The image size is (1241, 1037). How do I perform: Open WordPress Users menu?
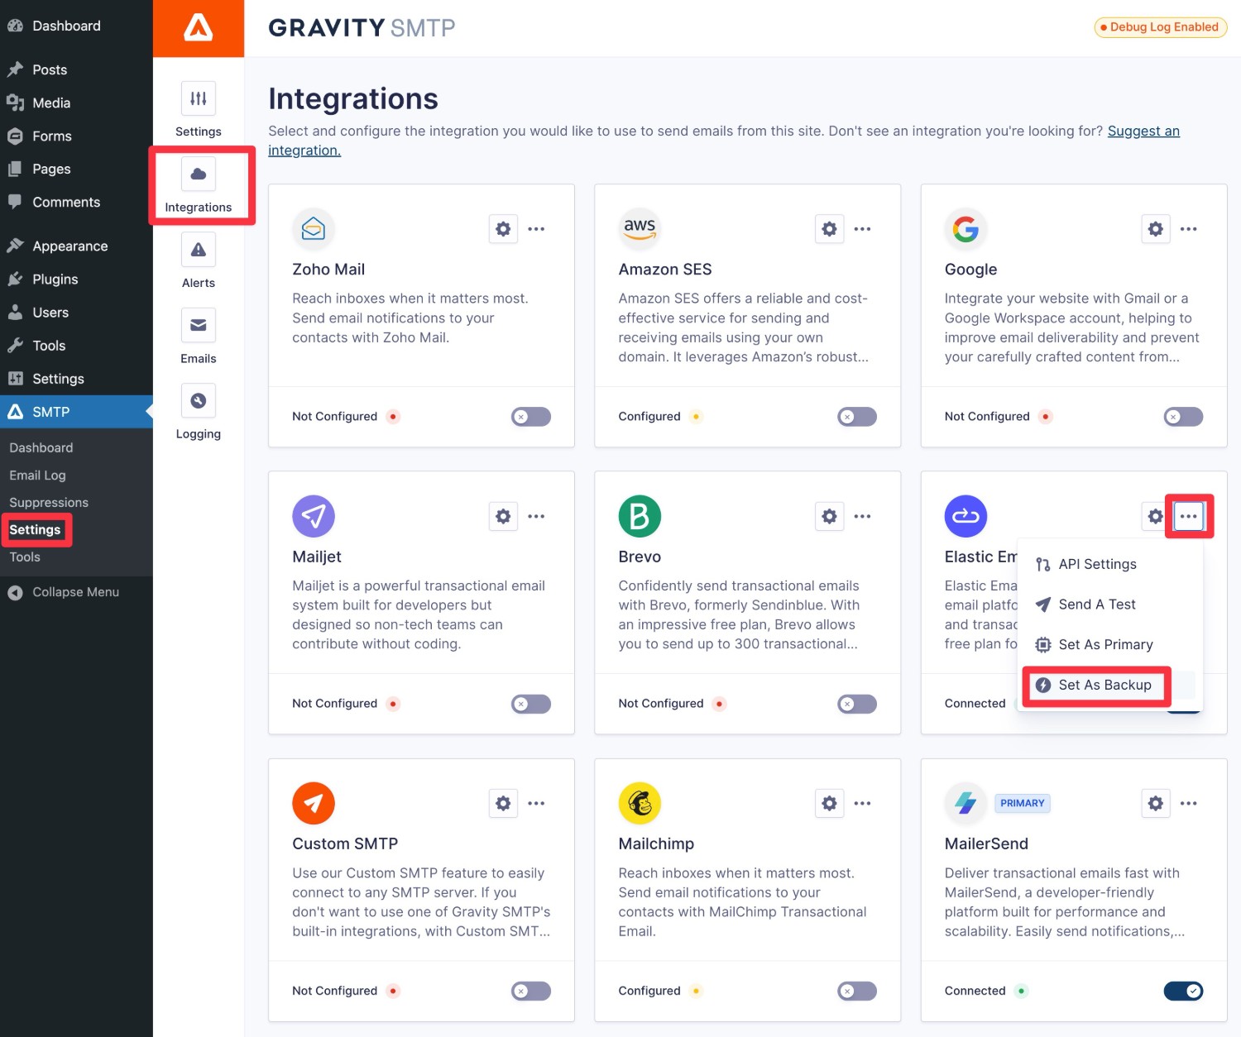click(x=76, y=313)
